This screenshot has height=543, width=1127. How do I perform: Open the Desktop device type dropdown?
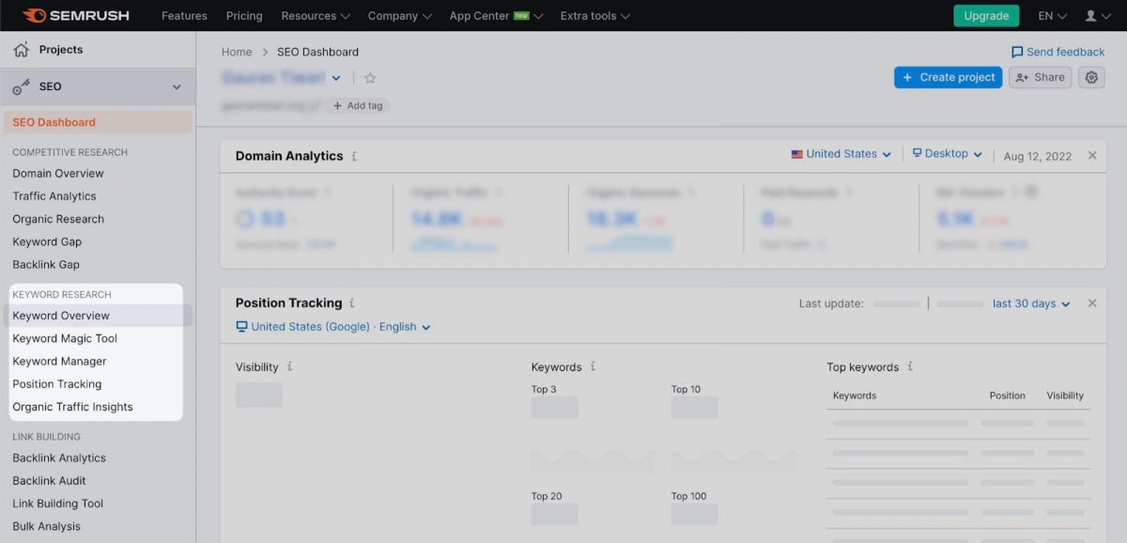(947, 153)
